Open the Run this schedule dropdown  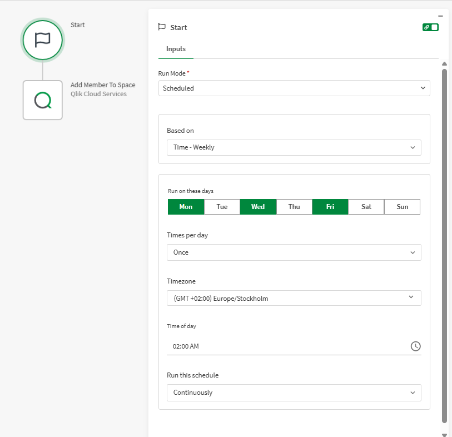point(294,393)
